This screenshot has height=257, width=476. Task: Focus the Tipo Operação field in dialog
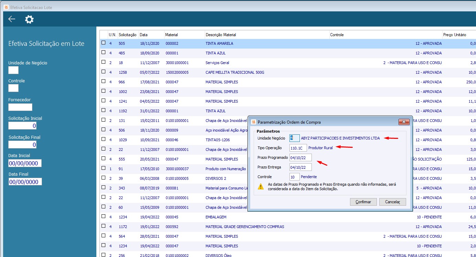[x=298, y=148]
